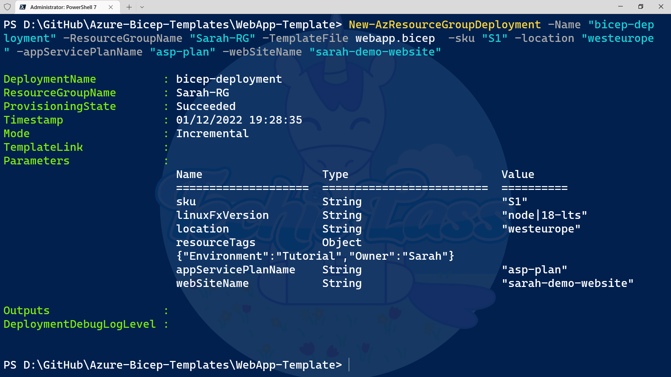Click the word Succeeded next to ProvisioningState
Image resolution: width=671 pixels, height=377 pixels.
click(x=206, y=106)
